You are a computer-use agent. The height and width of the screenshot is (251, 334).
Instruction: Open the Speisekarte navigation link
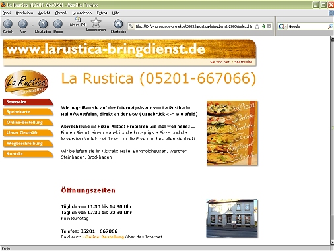pyautogui.click(x=28, y=112)
